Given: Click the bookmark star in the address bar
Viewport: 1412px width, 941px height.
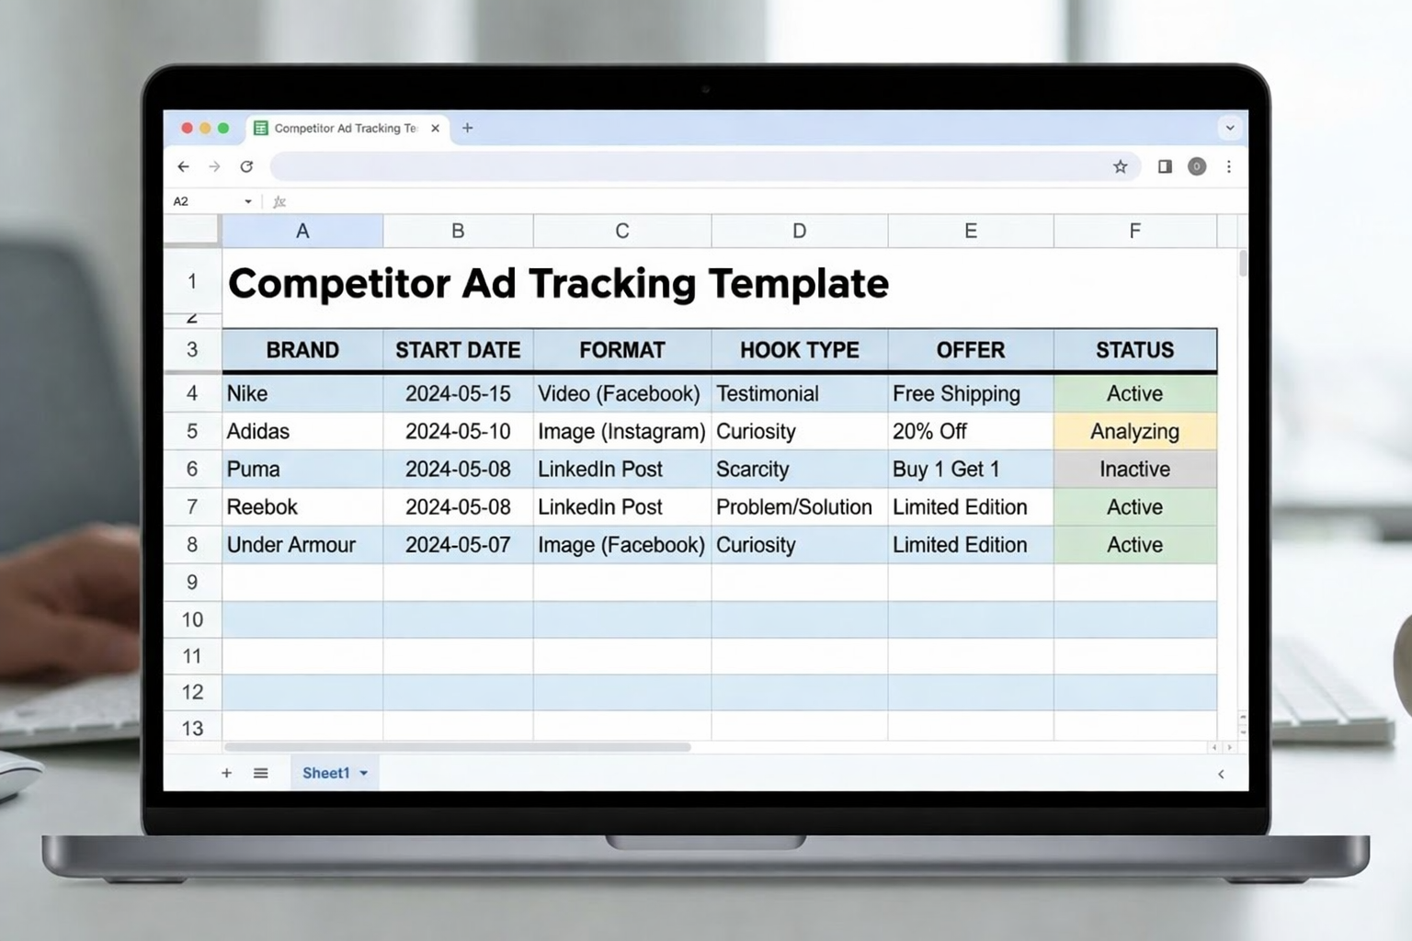Looking at the screenshot, I should tap(1121, 166).
